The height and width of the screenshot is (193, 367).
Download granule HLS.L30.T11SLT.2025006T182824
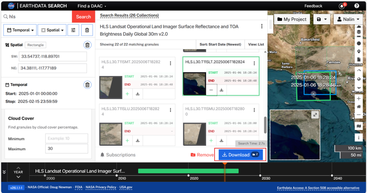coord(221,90)
